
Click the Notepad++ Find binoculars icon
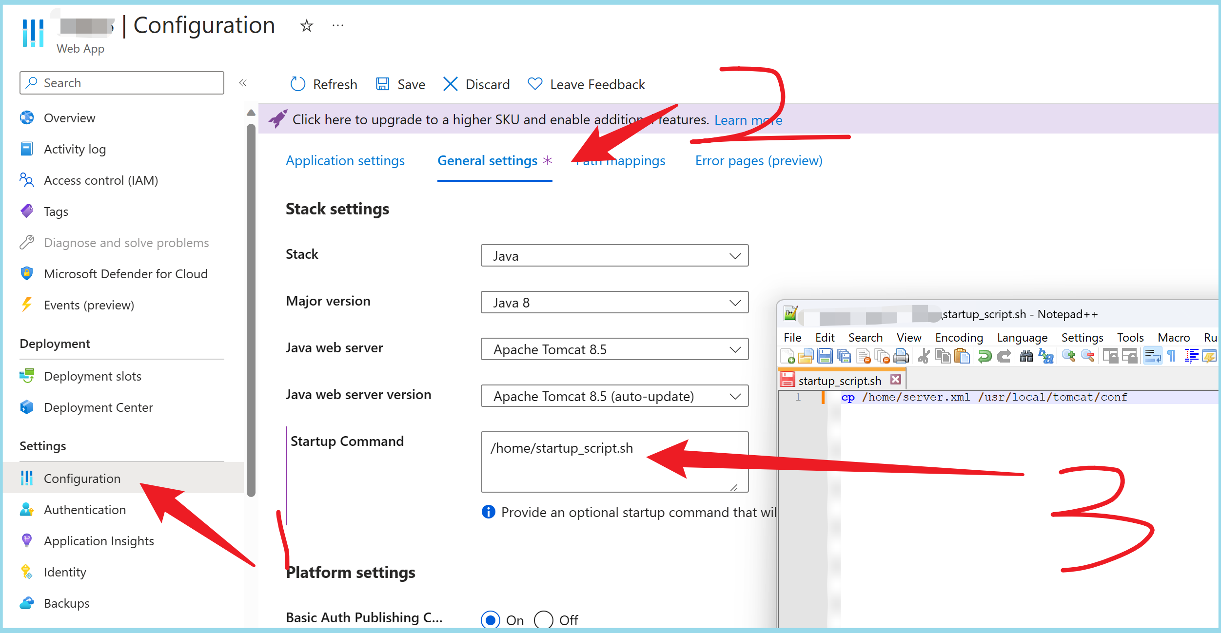pos(1026,356)
